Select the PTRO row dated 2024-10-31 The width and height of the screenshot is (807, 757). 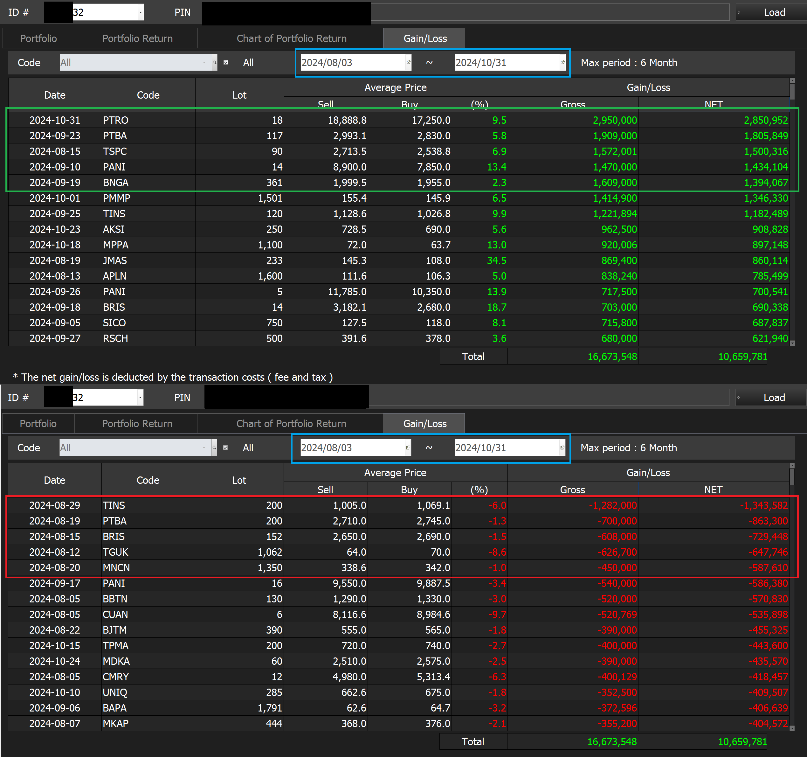[399, 120]
